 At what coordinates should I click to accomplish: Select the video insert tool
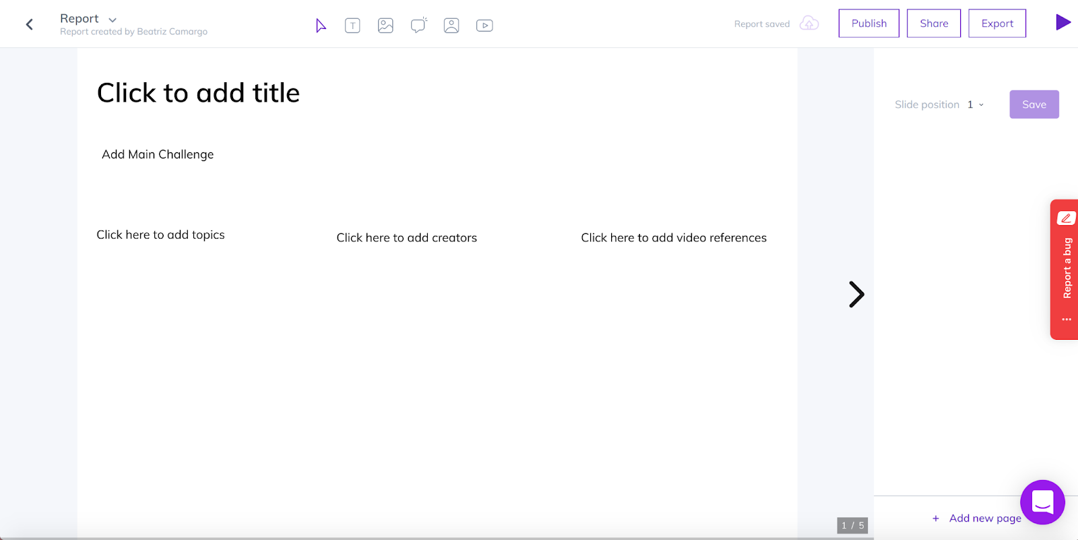(x=484, y=26)
